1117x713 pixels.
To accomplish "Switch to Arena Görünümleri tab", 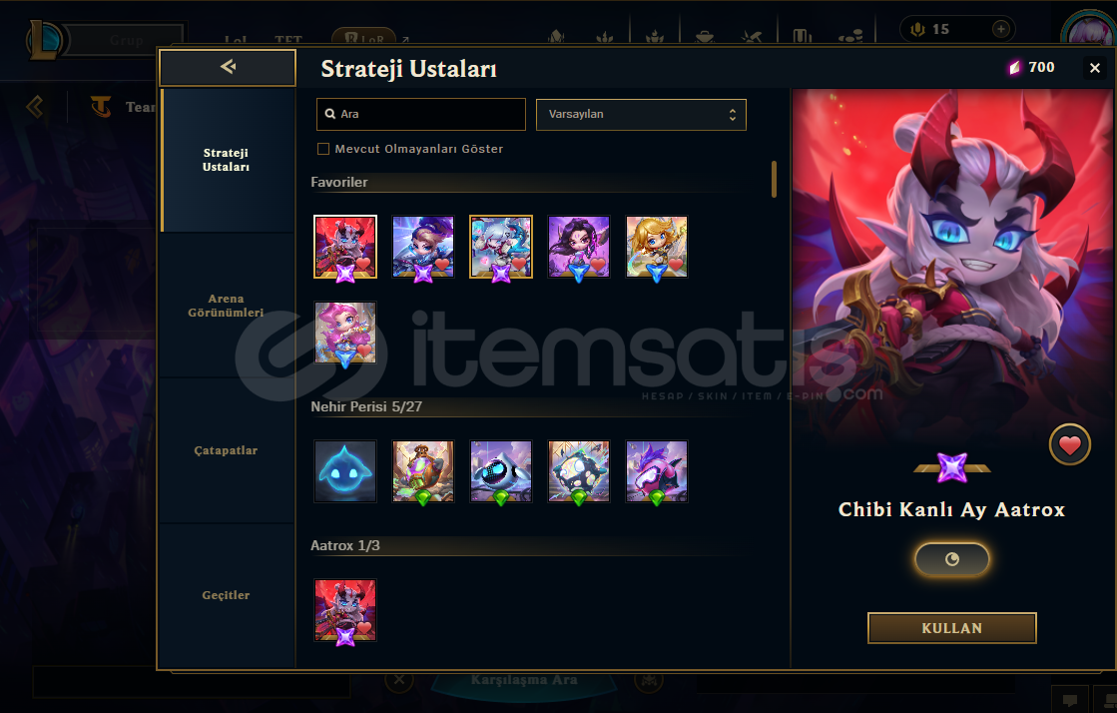I will 226,306.
